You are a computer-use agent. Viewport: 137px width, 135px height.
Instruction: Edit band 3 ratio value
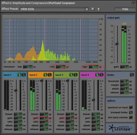tap(70, 122)
